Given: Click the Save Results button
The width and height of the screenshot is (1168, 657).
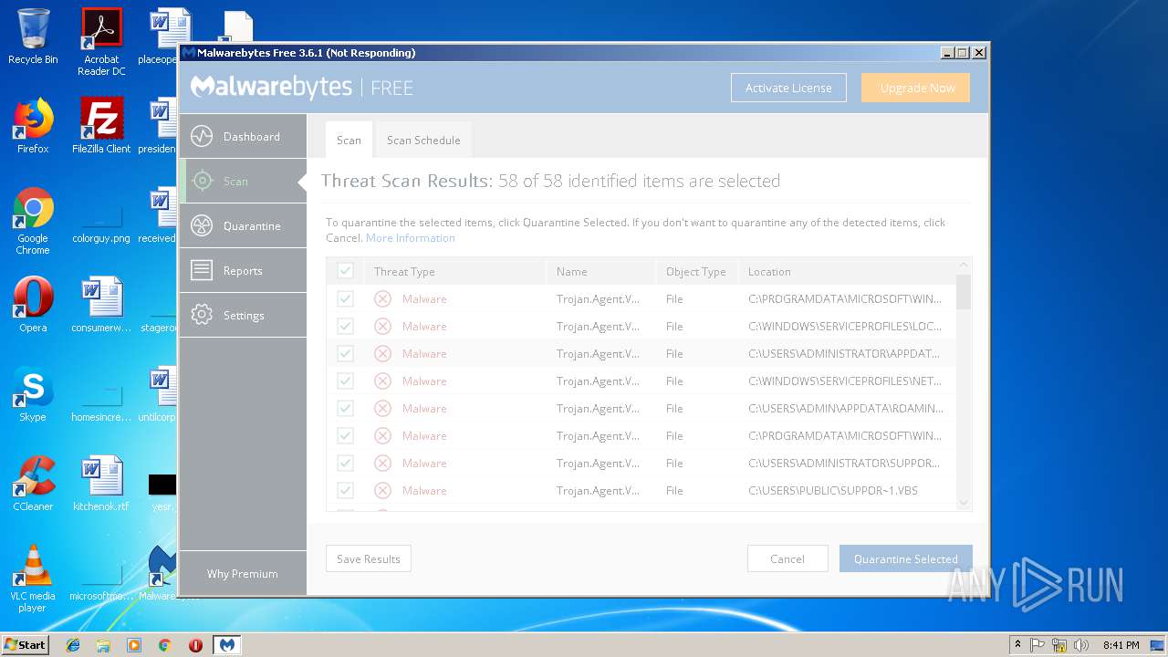Looking at the screenshot, I should (x=369, y=558).
